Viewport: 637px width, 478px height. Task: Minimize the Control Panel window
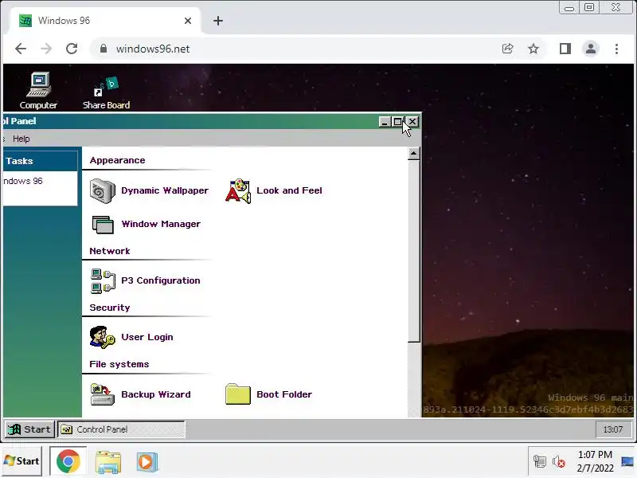tap(385, 122)
